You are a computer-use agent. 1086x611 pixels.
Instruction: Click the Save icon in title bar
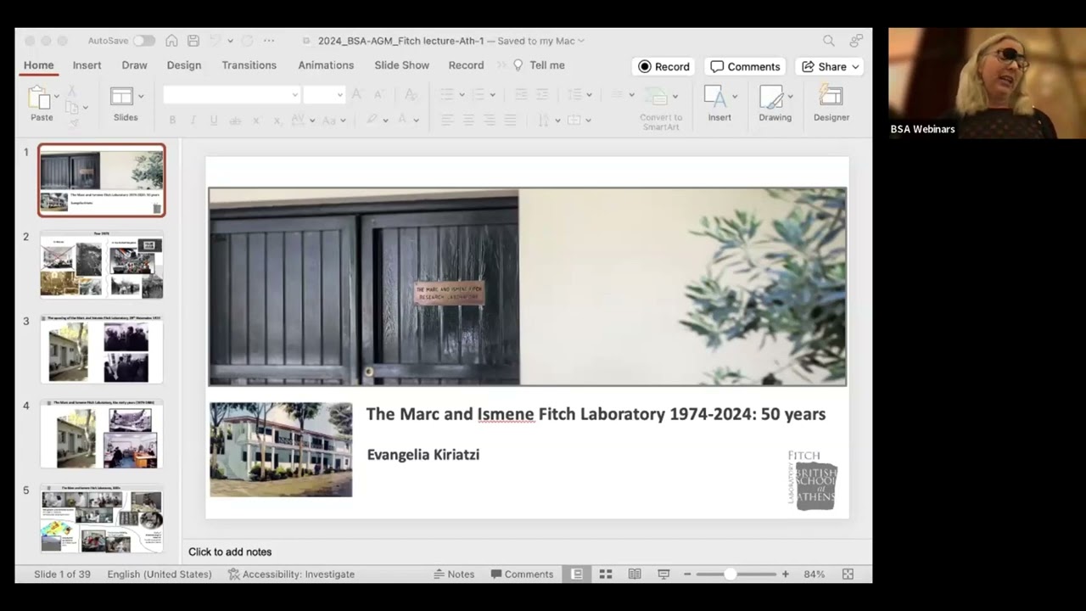click(x=193, y=41)
